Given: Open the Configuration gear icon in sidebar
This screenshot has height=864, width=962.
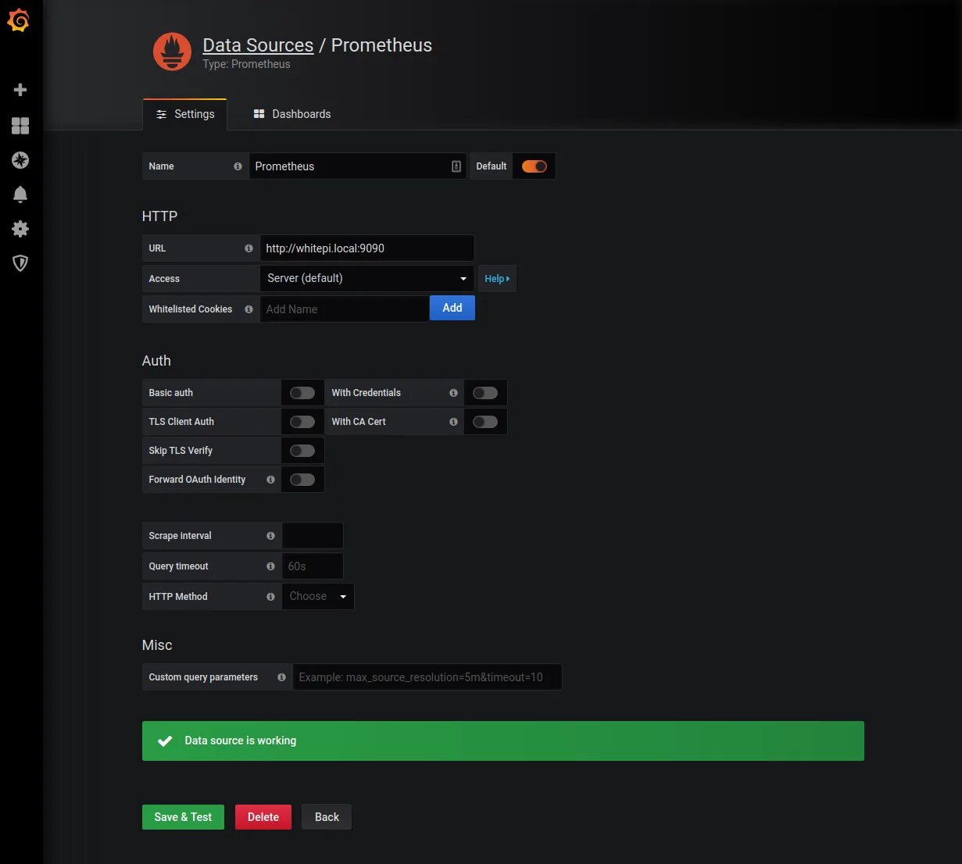Looking at the screenshot, I should click(20, 229).
